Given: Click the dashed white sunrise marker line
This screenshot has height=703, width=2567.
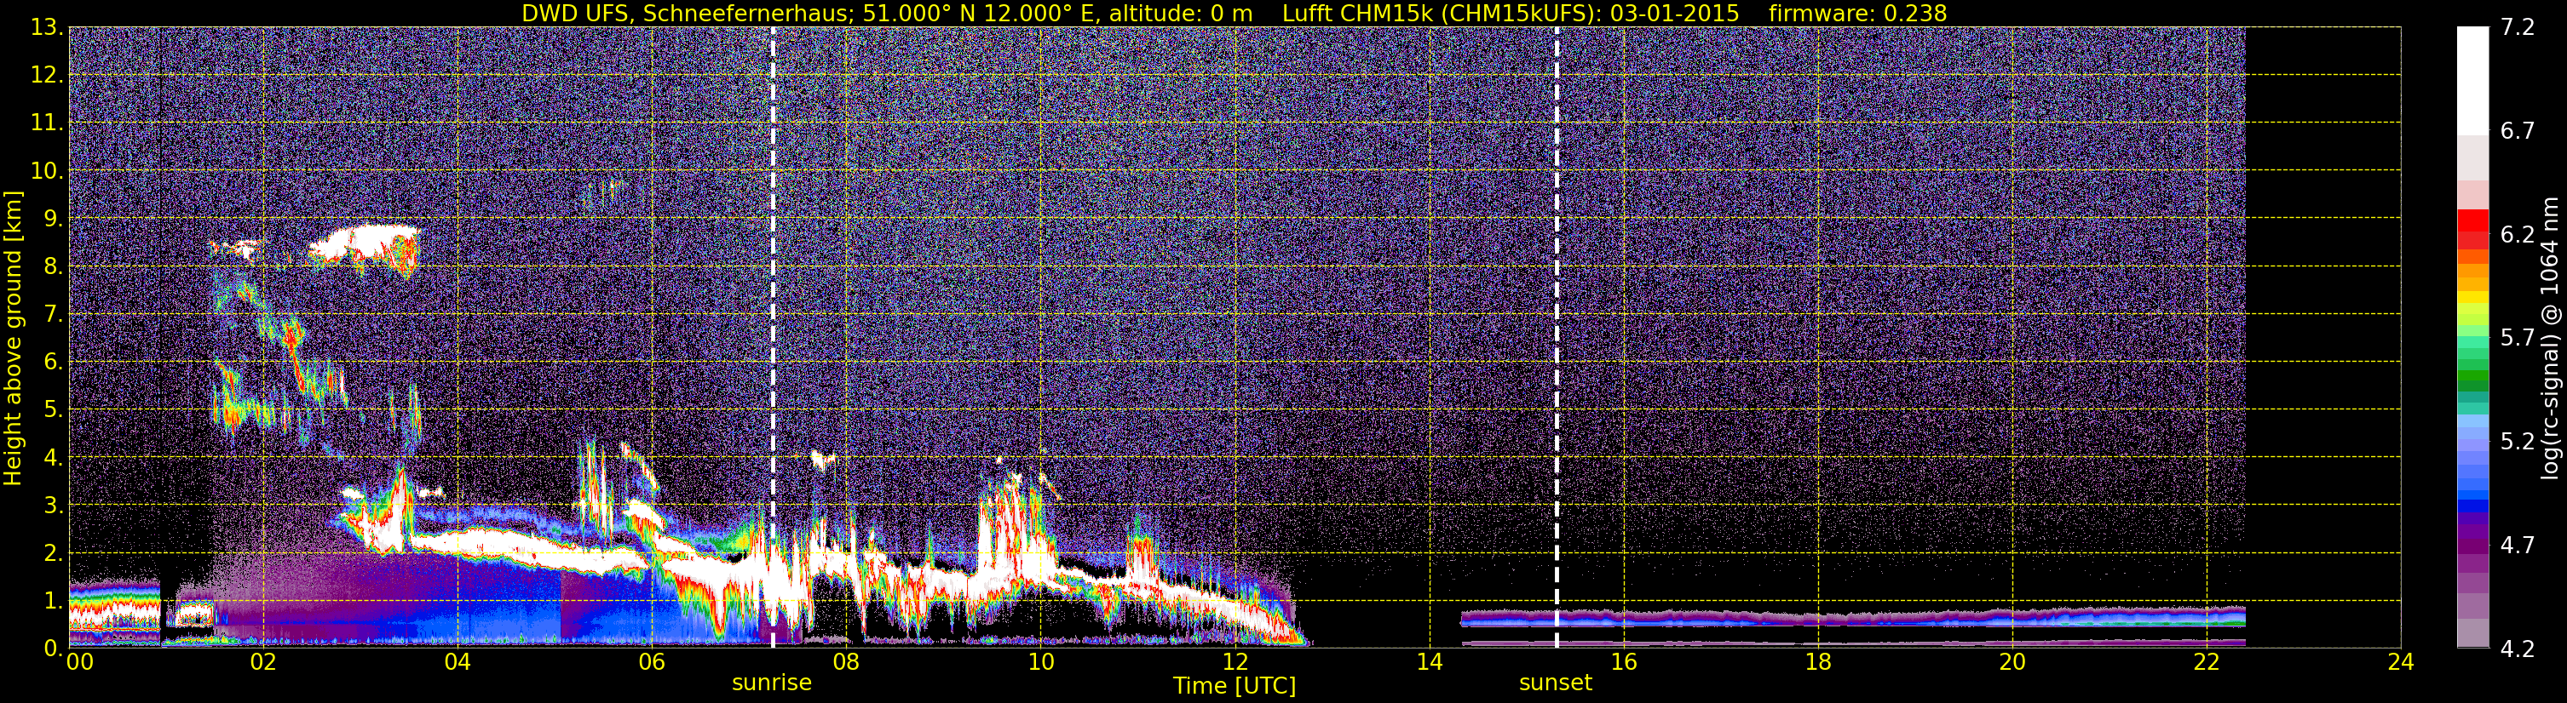Looking at the screenshot, I should coord(772,338).
